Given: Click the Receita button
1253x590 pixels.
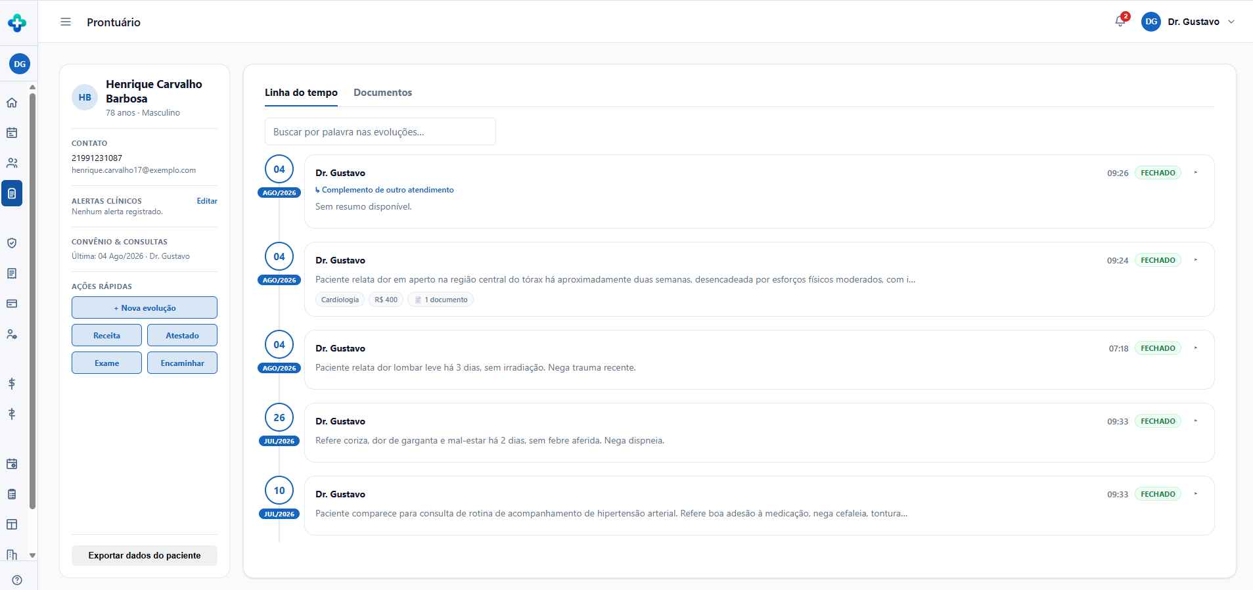Looking at the screenshot, I should tap(106, 335).
